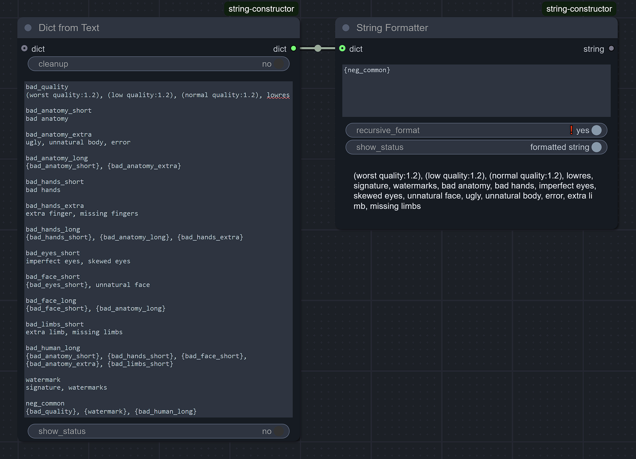Click the Dict from Text title
636x459 pixels.
[69, 28]
